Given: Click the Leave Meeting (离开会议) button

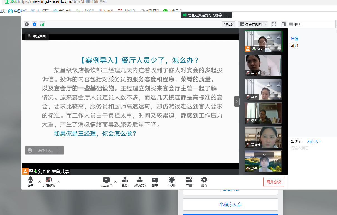Looking at the screenshot, I should coord(274,182).
